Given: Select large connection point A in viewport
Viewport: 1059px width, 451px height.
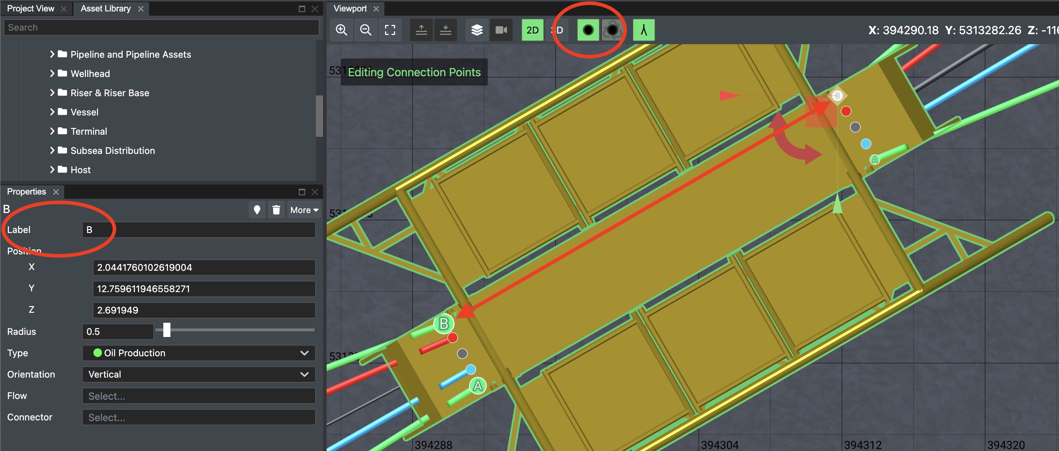Looking at the screenshot, I should point(478,386).
